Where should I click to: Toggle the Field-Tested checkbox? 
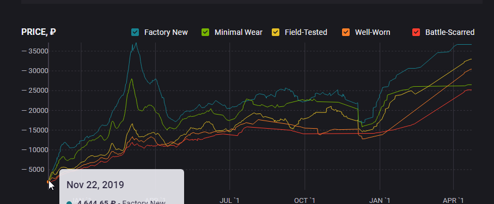[x=276, y=32]
